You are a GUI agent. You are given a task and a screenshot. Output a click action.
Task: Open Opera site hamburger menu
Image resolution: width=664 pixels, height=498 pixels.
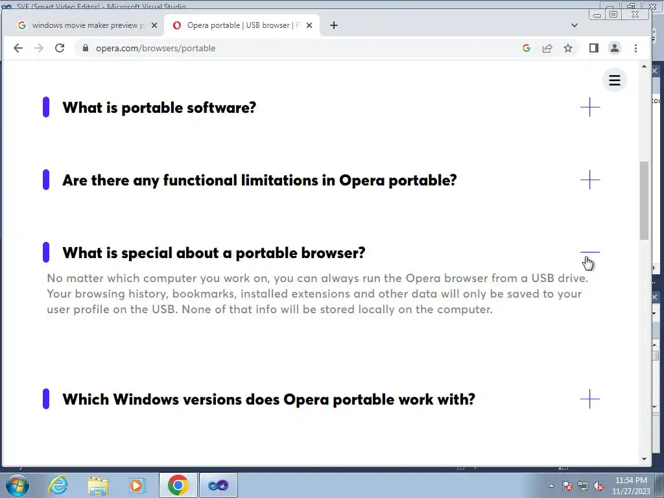coord(615,80)
